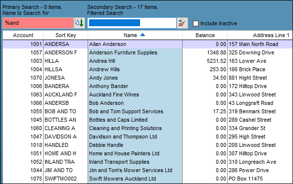The height and width of the screenshot is (184, 293).
Task: Click the clear filter funnel icon
Action: (x=182, y=23)
